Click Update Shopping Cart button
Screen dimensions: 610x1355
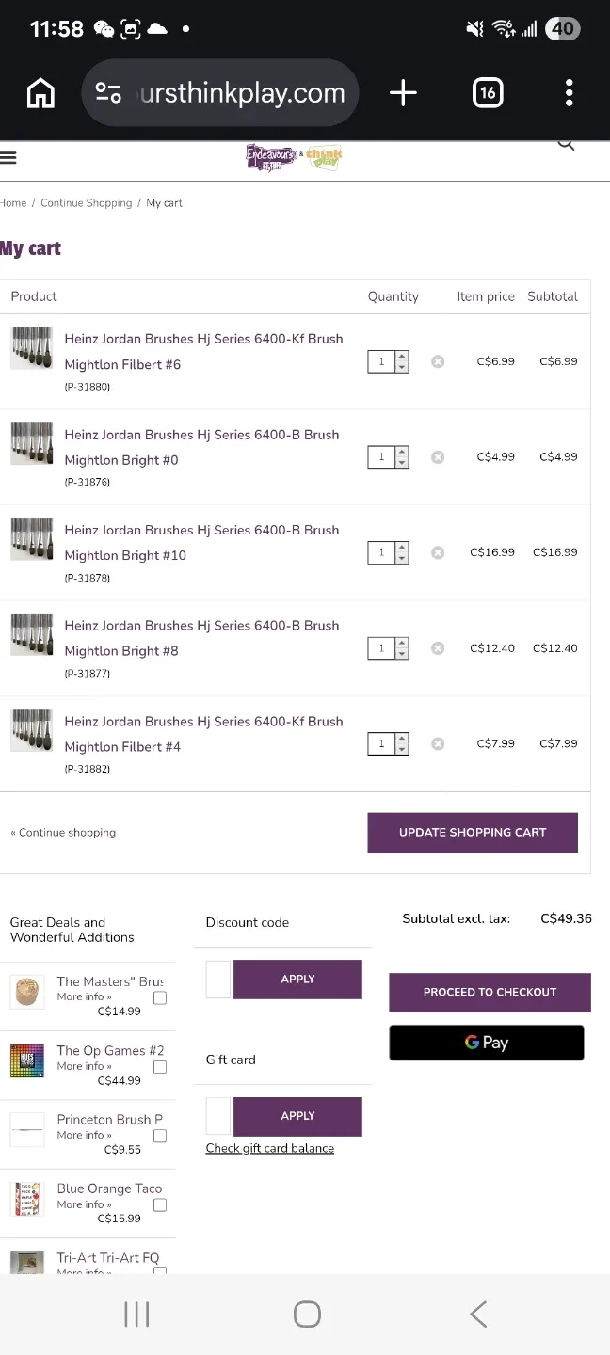click(x=473, y=833)
